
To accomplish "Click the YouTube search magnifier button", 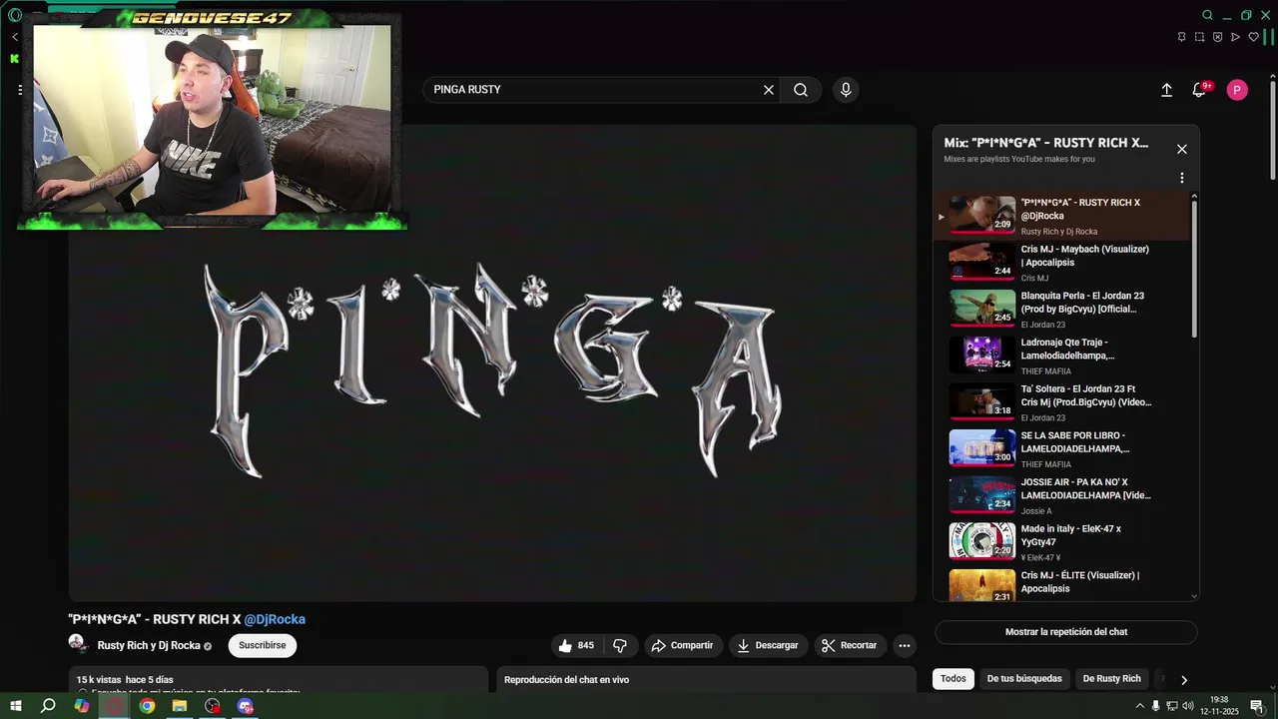I will (x=801, y=90).
